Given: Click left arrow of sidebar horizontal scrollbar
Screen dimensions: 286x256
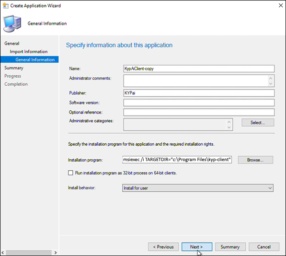Looking at the screenshot, I should click(x=3, y=253).
